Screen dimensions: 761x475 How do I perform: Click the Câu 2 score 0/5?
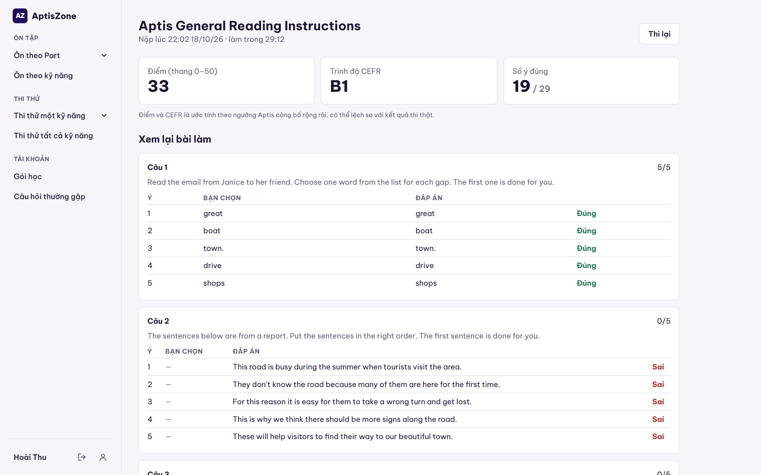pyautogui.click(x=664, y=321)
